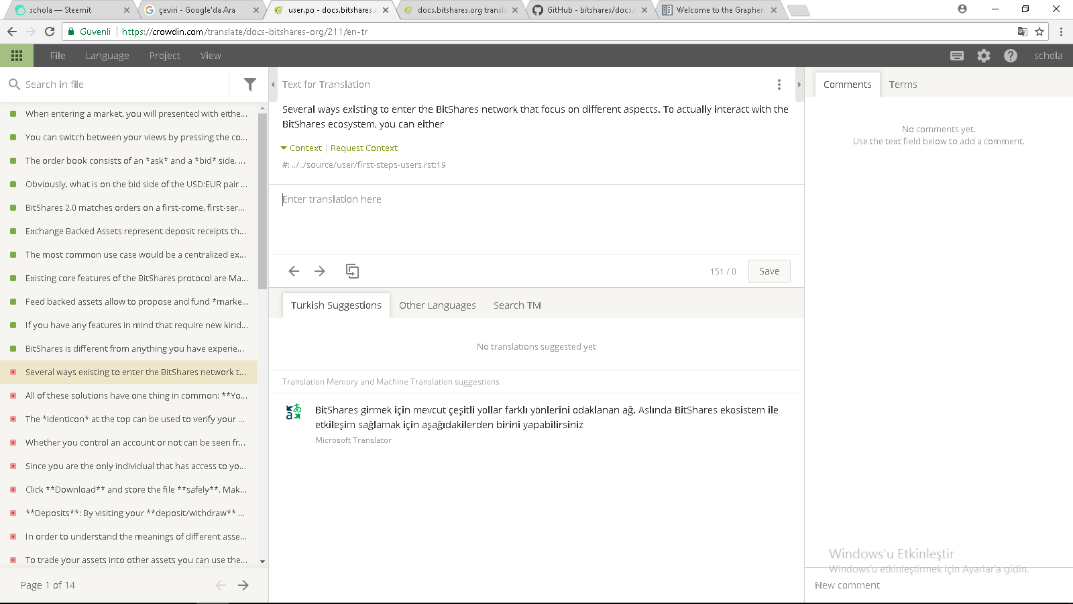Screen dimensions: 1073x604
Task: Copy source text into translation field
Action: click(352, 271)
